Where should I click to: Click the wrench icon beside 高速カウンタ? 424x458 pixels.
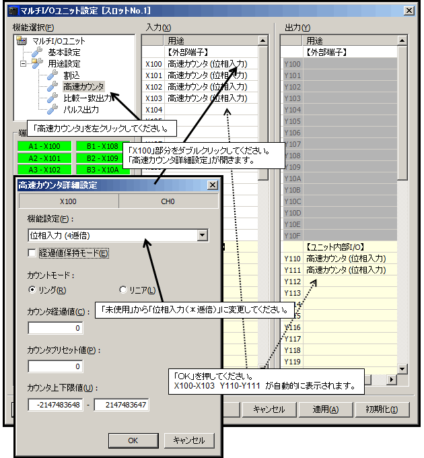pos(53,86)
